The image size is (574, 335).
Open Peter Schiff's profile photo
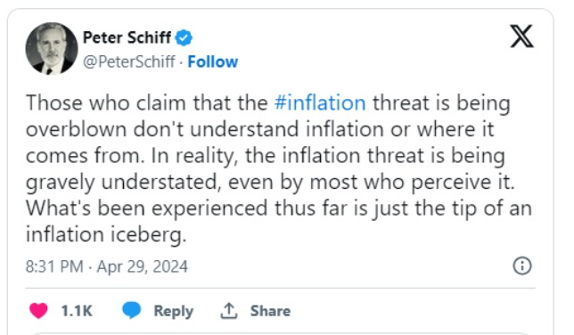coord(52,49)
